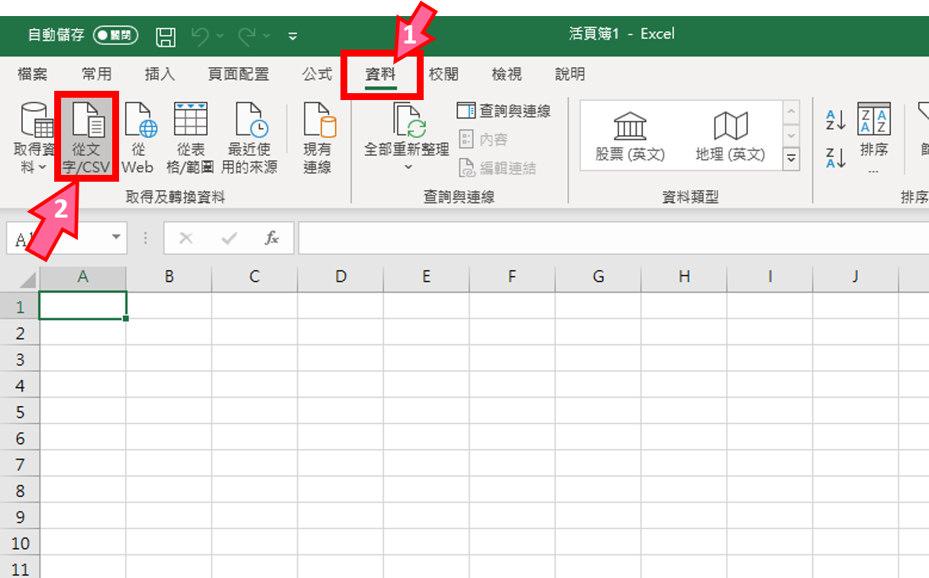Viewport: 929px width, 578px height.
Task: Click 全部重新整理 to refresh all data
Action: pyautogui.click(x=407, y=137)
